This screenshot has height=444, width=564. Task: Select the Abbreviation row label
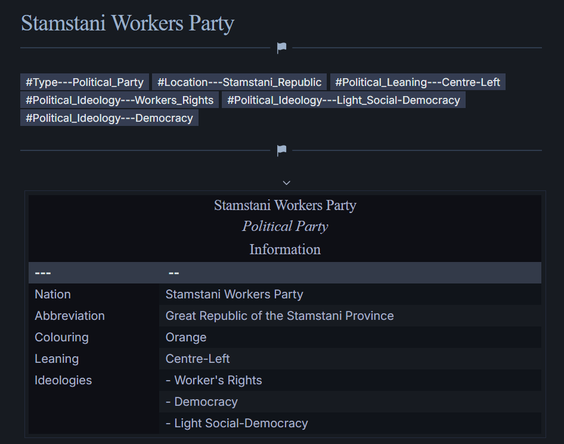coord(70,316)
